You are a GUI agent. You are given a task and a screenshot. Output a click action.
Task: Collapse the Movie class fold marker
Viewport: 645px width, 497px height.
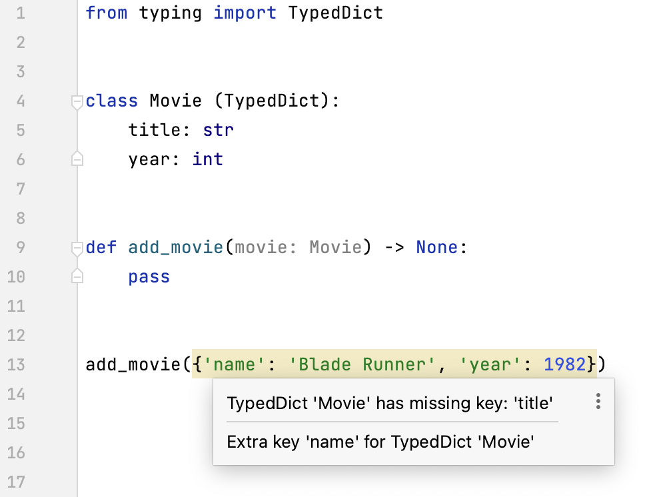click(x=77, y=101)
